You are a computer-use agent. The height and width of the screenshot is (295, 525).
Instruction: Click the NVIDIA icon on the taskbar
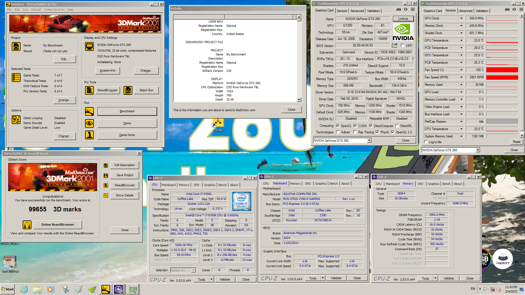pos(92,289)
